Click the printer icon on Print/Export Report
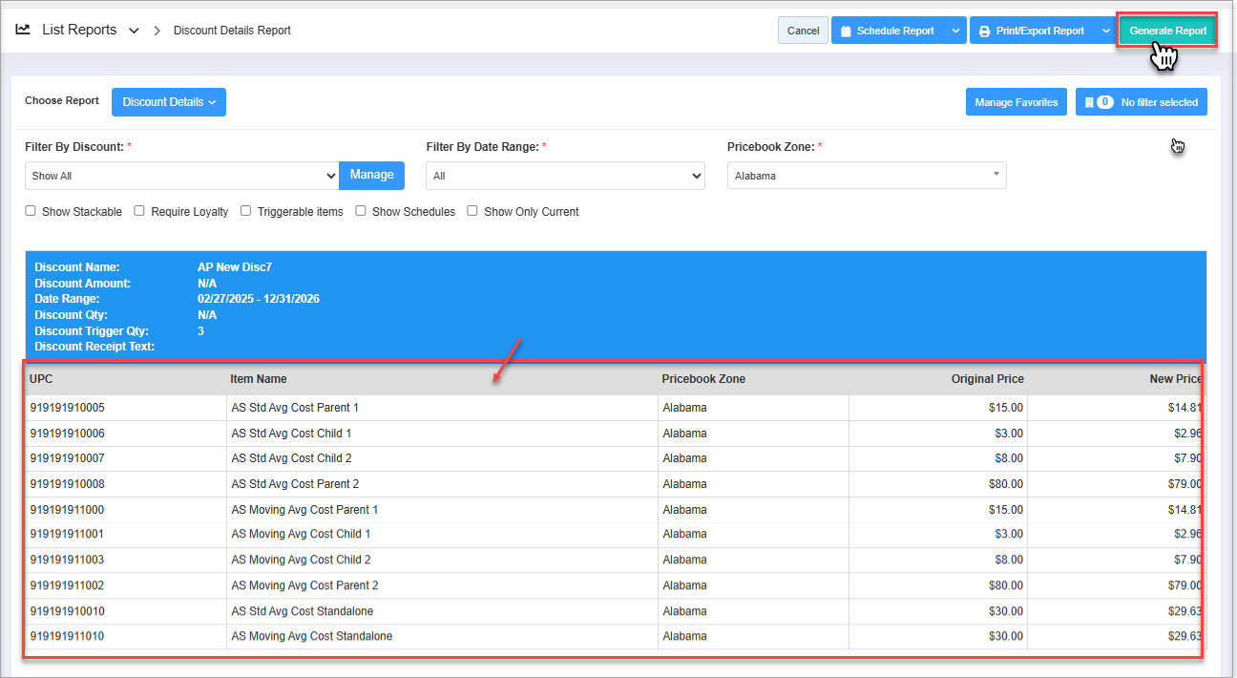Viewport: 1237px width, 678px height. coord(984,31)
